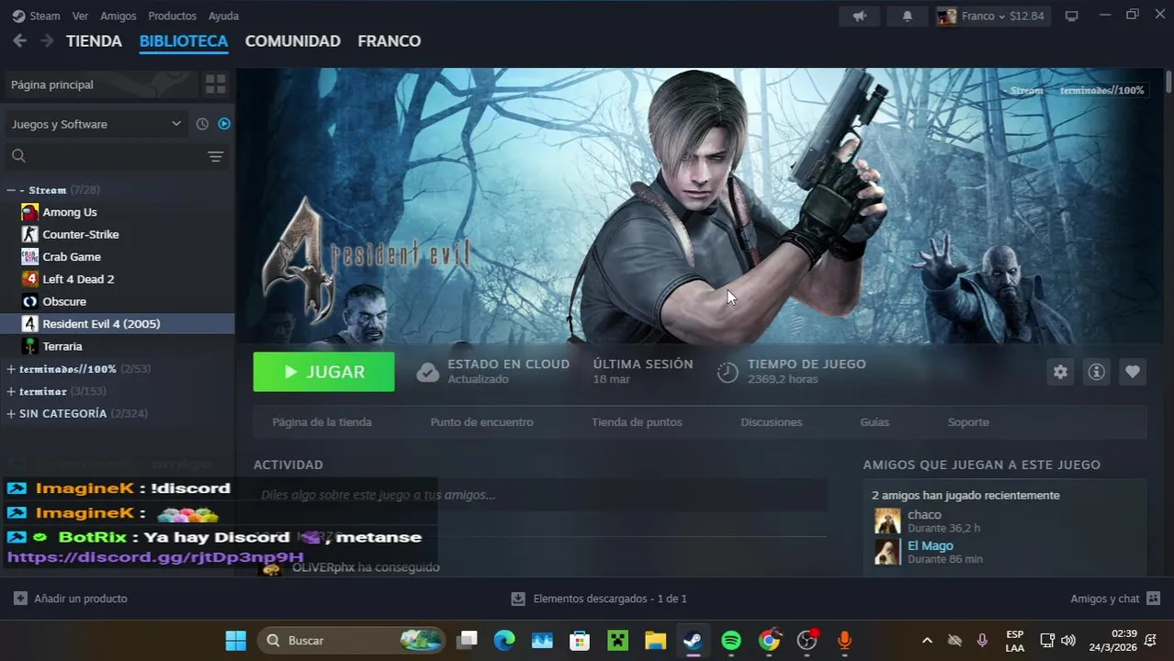The width and height of the screenshot is (1174, 661).
Task: Toggle ready-to-play filter icon
Action: (x=224, y=124)
